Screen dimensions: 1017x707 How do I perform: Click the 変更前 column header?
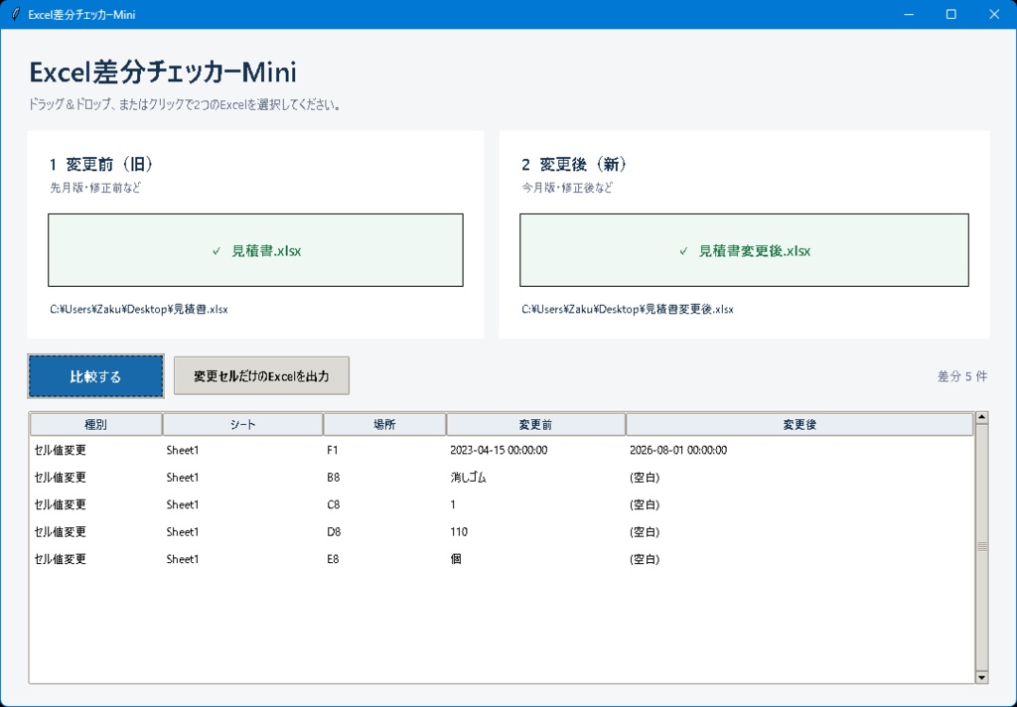tap(535, 425)
